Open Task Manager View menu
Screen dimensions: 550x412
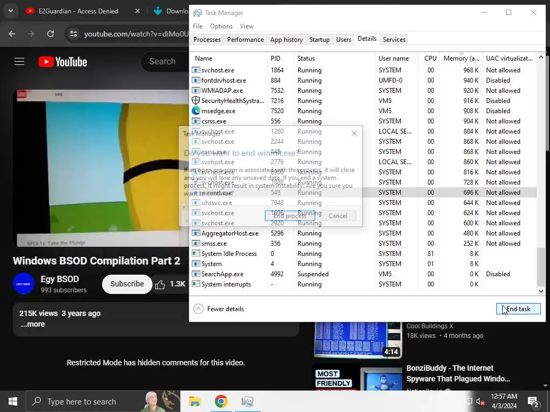click(x=247, y=26)
